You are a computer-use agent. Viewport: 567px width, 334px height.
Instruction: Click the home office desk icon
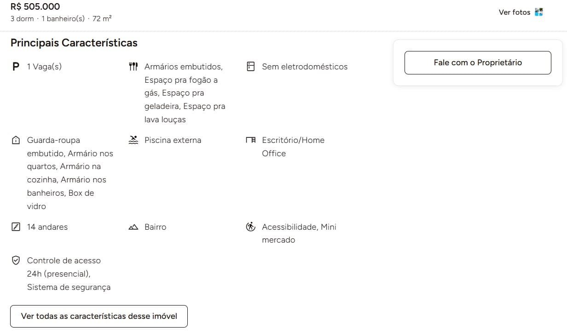[x=250, y=140]
